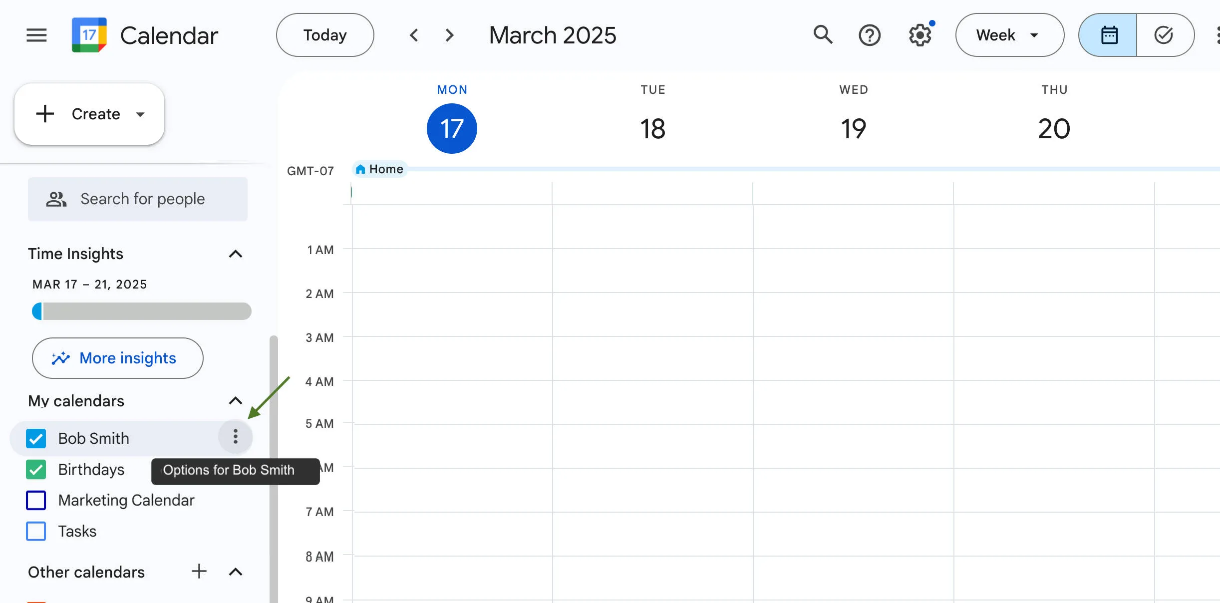Open the Help menu
Image resolution: width=1220 pixels, height=603 pixels.
[870, 35]
